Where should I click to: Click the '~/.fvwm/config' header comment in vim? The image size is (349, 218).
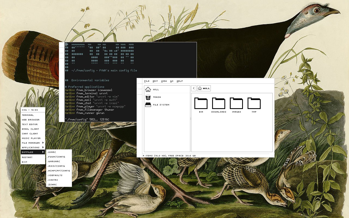tap(101, 70)
